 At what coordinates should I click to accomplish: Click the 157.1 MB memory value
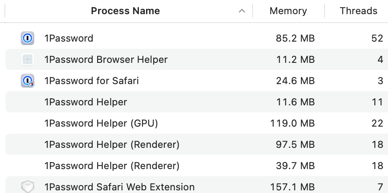pyautogui.click(x=292, y=187)
